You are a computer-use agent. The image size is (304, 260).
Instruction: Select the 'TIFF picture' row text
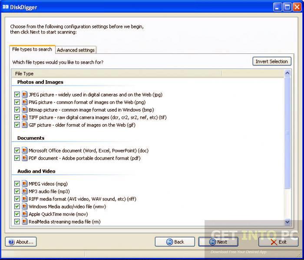click(98, 117)
